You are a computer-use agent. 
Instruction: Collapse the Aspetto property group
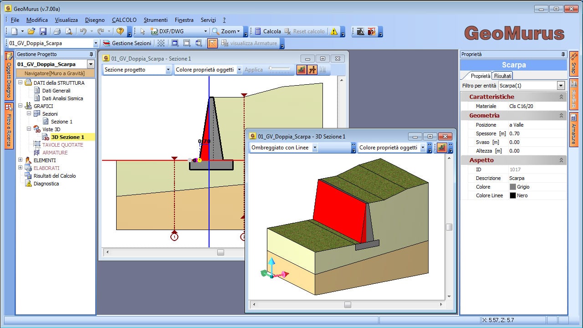pyautogui.click(x=561, y=160)
